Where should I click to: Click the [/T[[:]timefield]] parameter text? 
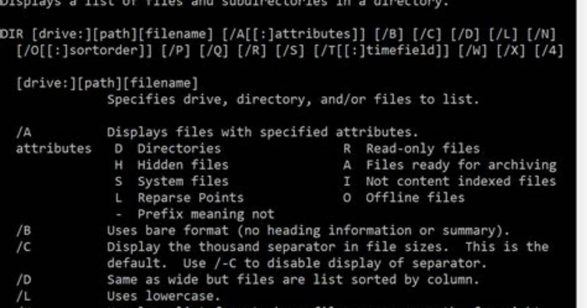click(x=381, y=51)
